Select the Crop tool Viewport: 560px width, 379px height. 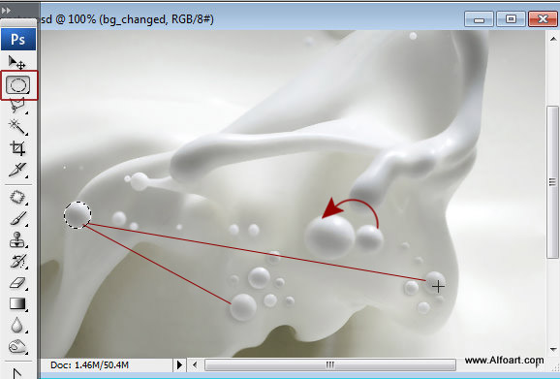click(x=17, y=148)
